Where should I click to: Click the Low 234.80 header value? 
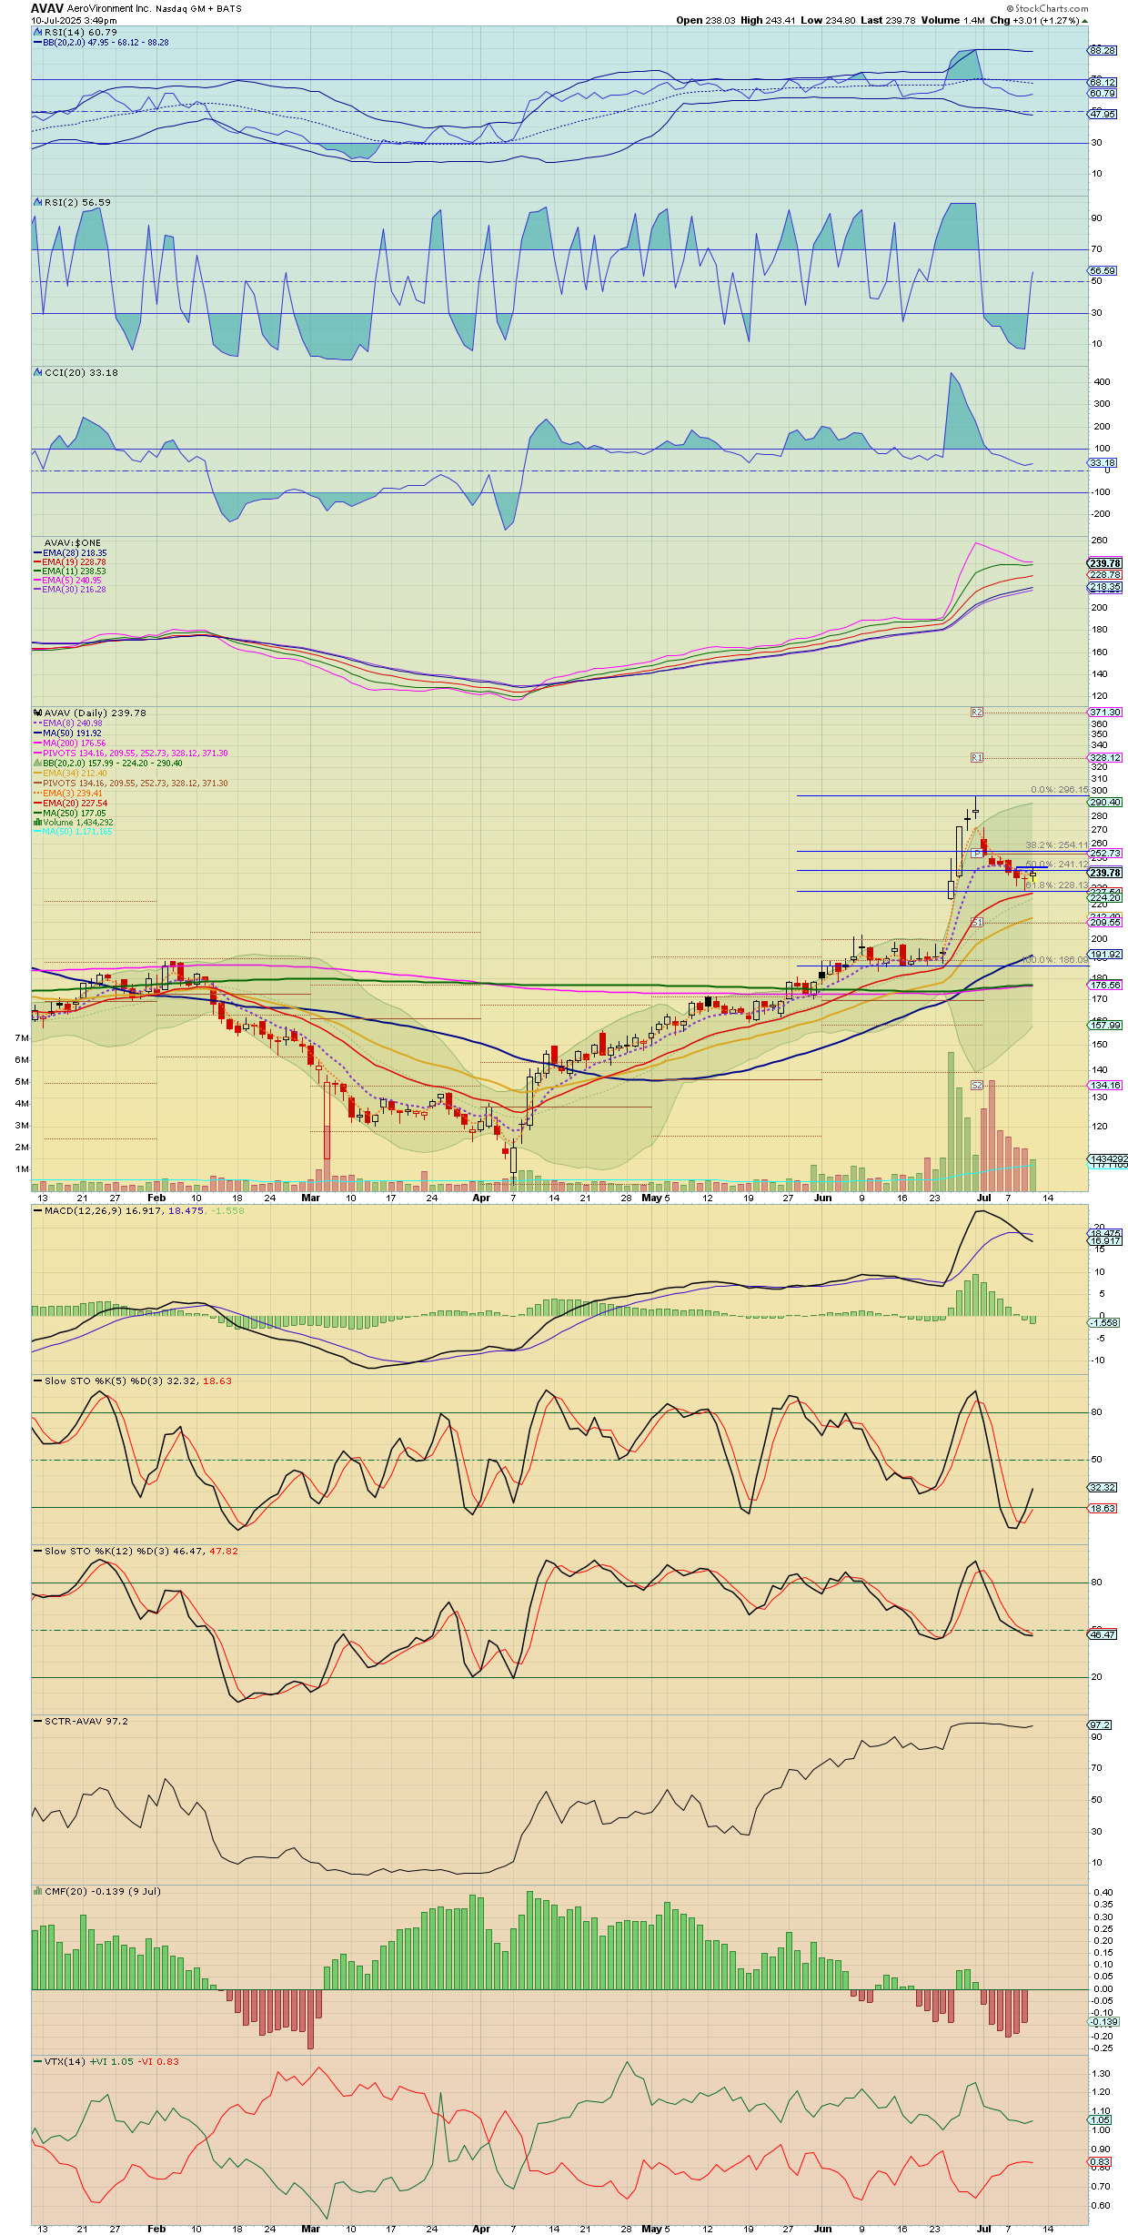[x=828, y=20]
